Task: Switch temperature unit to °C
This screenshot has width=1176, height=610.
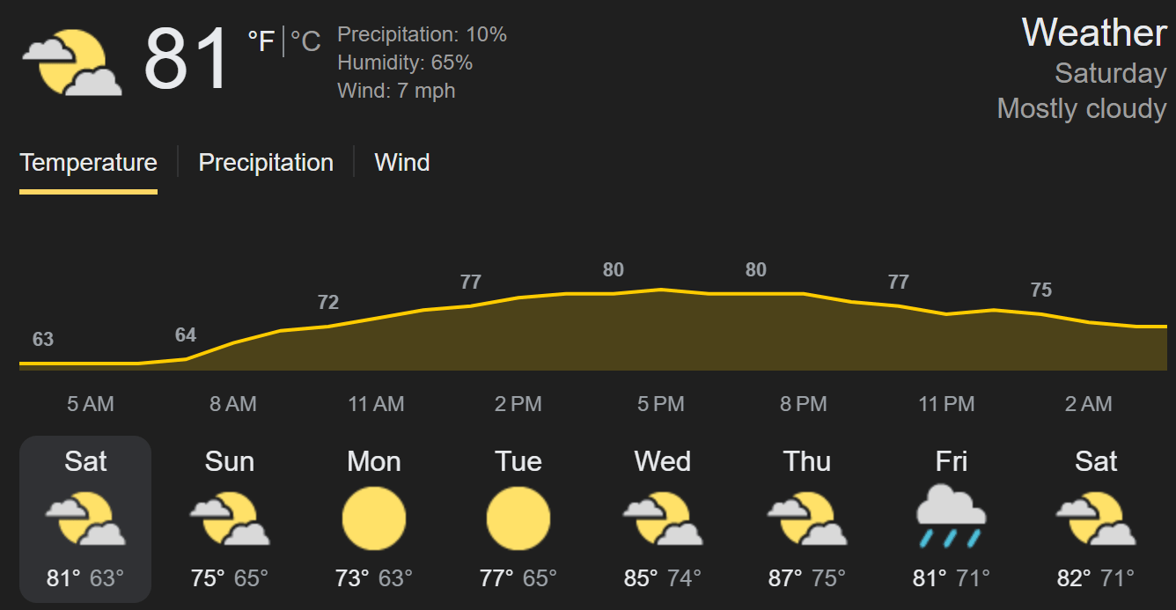Action: click(305, 41)
